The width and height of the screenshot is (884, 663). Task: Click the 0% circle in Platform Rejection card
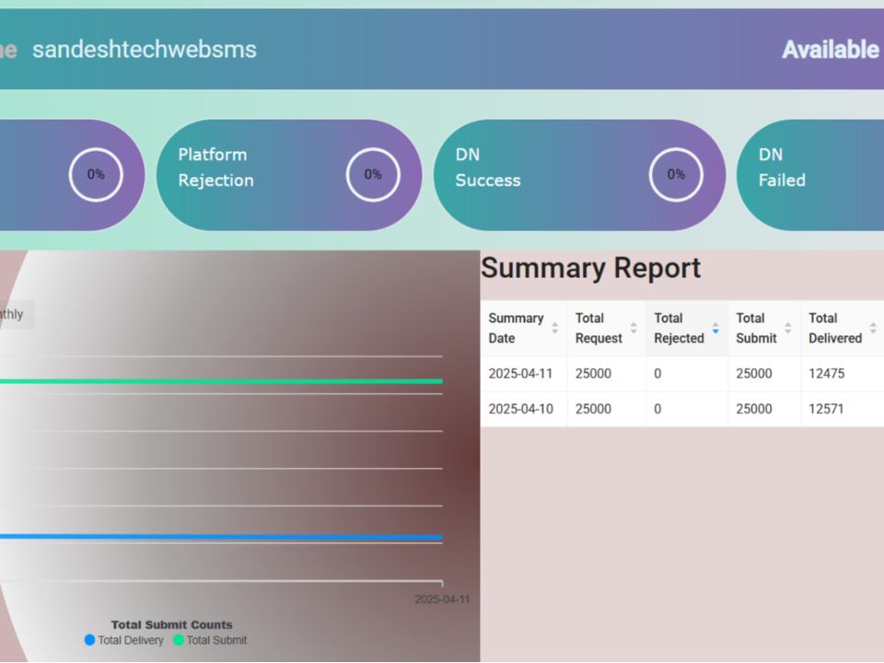click(x=373, y=174)
